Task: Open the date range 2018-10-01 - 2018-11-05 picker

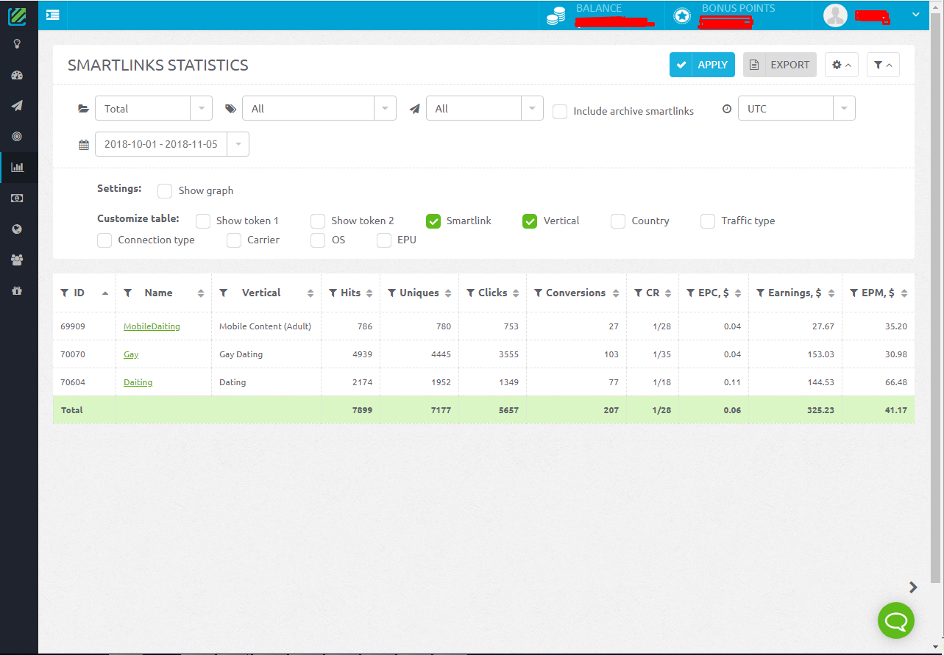Action: (171, 144)
